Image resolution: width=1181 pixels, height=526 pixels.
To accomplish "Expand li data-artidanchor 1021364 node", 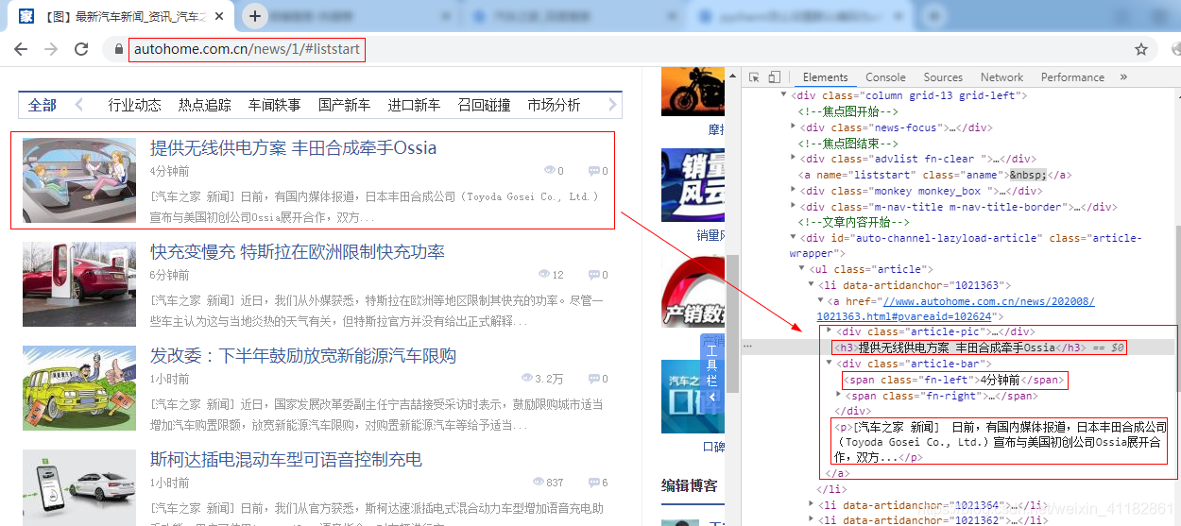I will [812, 505].
